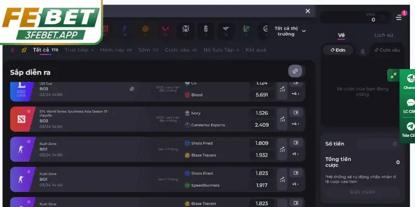Switch to the Hôm nay 68 tab
The height and width of the screenshot is (207, 415).
coord(116,50)
